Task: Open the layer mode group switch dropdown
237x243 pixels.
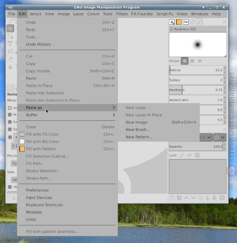Action: (x=220, y=137)
